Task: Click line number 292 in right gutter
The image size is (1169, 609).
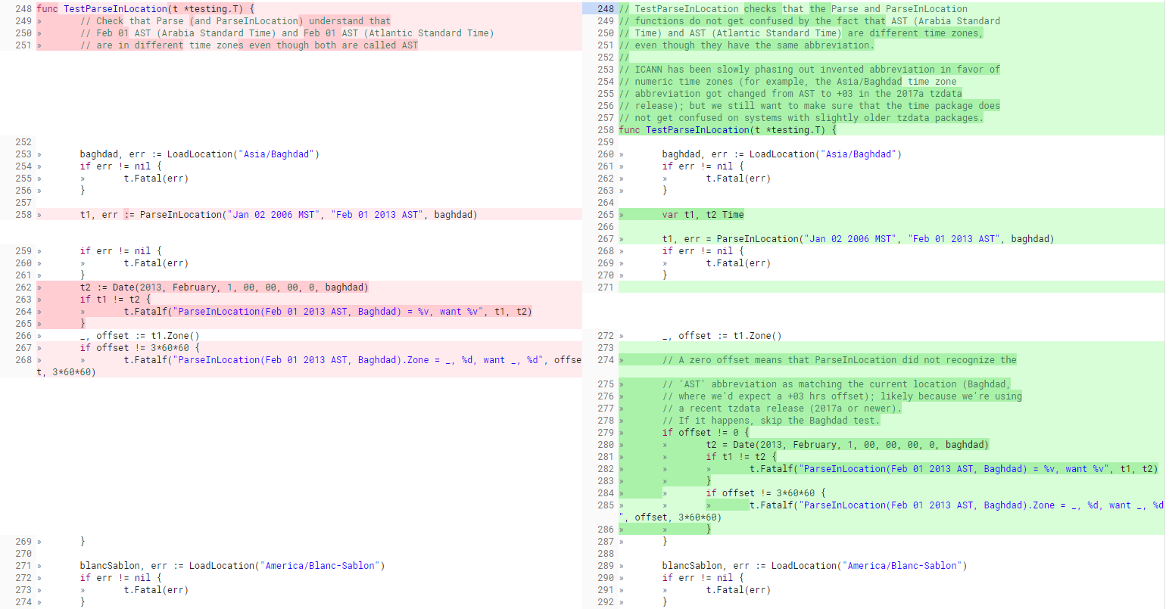Action: click(x=606, y=602)
